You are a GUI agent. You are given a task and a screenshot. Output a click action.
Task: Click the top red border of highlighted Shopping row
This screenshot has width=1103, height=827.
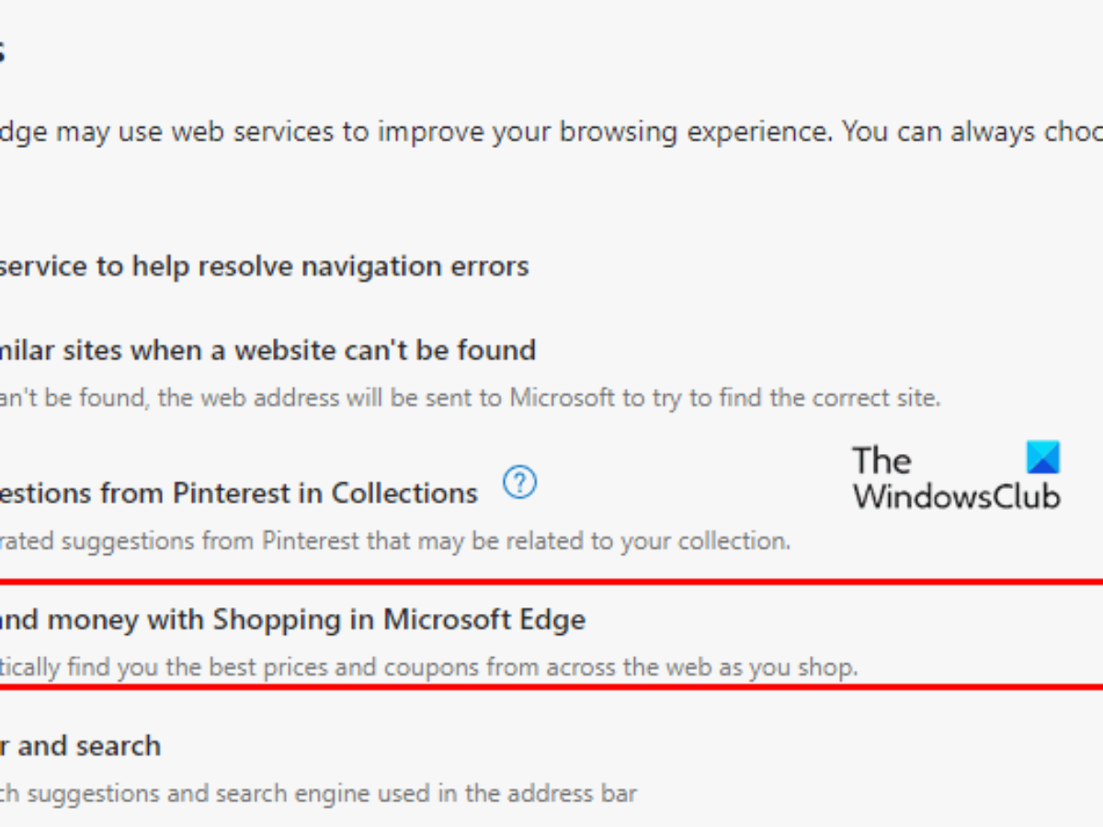[551, 582]
